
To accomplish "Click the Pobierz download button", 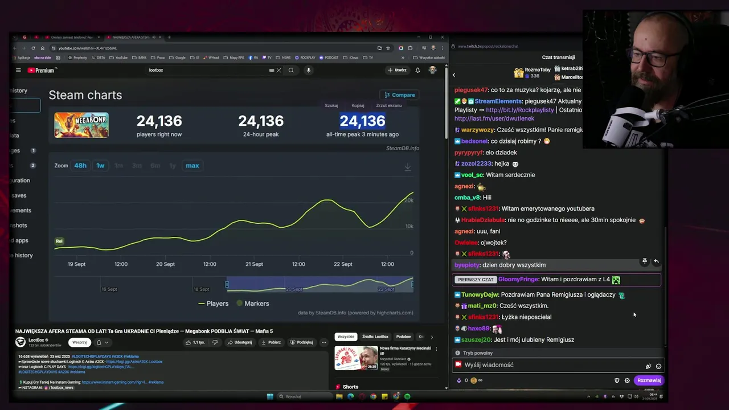I will coord(271,342).
